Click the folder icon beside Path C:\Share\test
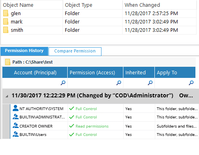 pos(8,62)
